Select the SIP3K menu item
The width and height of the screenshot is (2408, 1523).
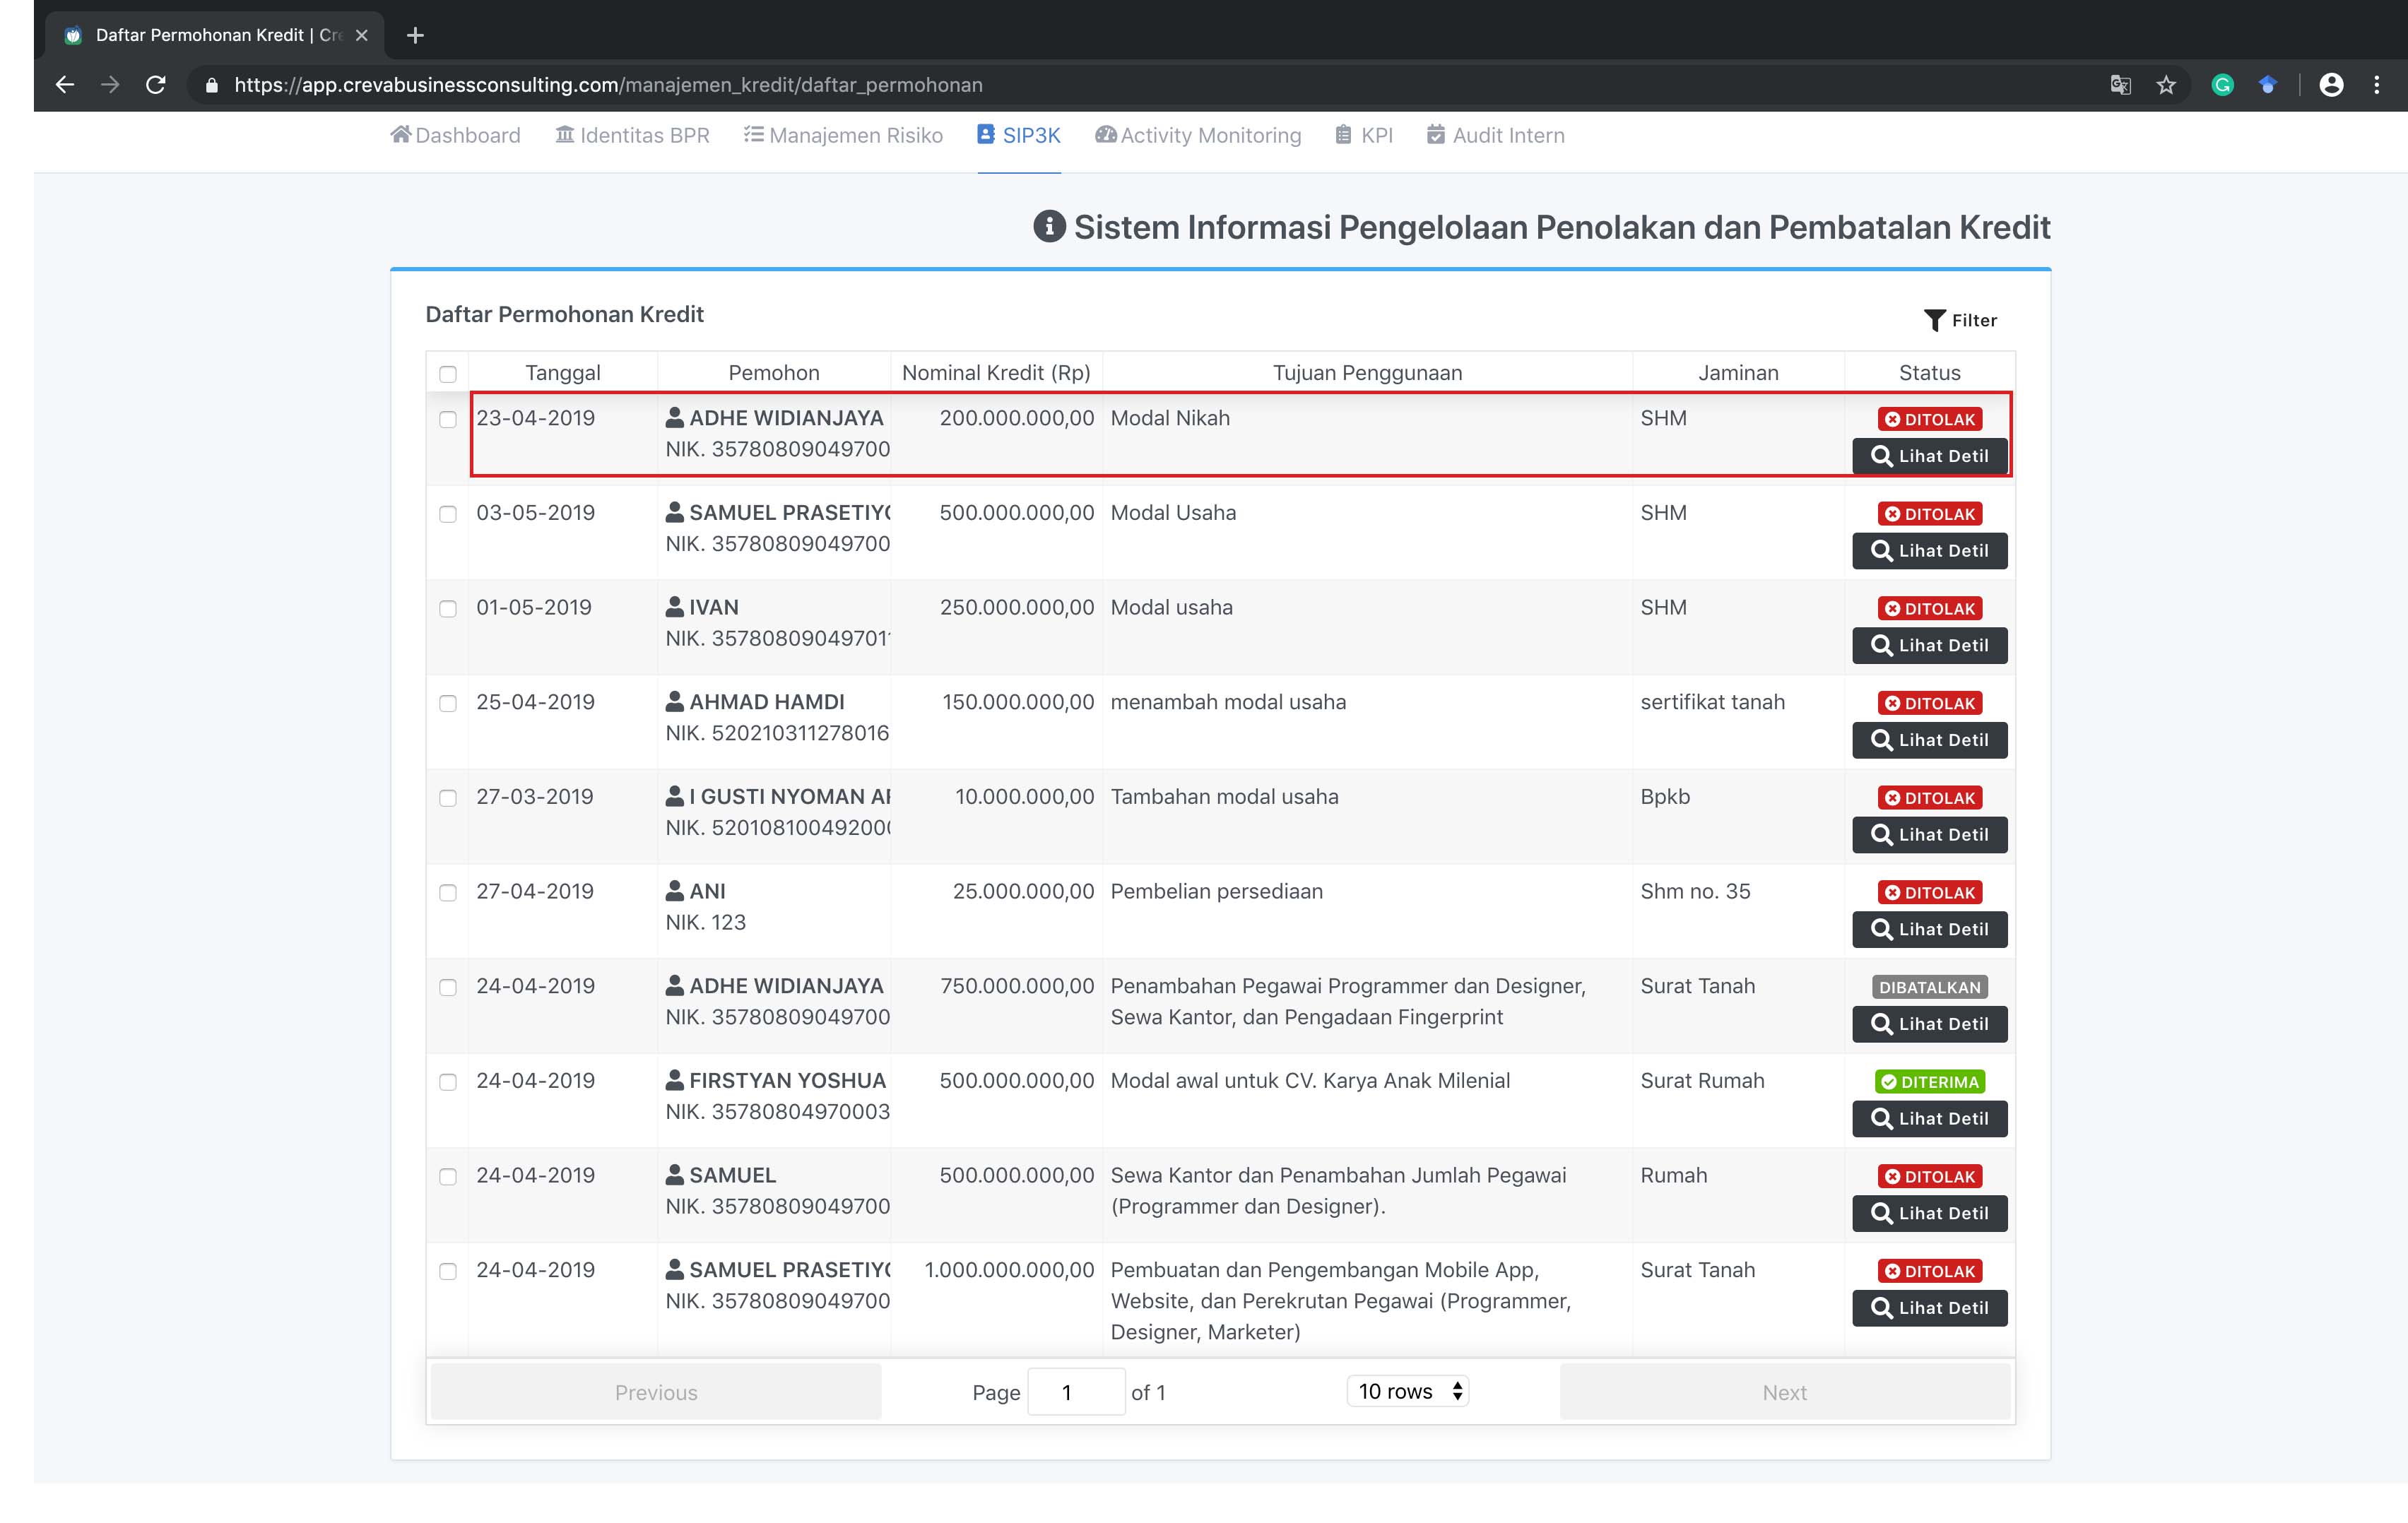click(x=1019, y=135)
